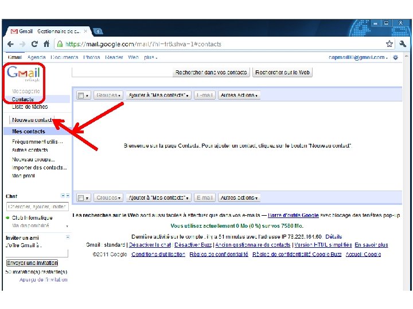Reload the page with refresh icon
The width and height of the screenshot is (413, 309).
(x=34, y=44)
